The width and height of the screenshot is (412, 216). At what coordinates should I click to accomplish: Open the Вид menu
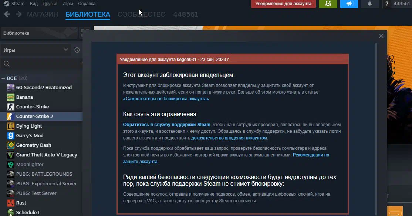click(34, 4)
